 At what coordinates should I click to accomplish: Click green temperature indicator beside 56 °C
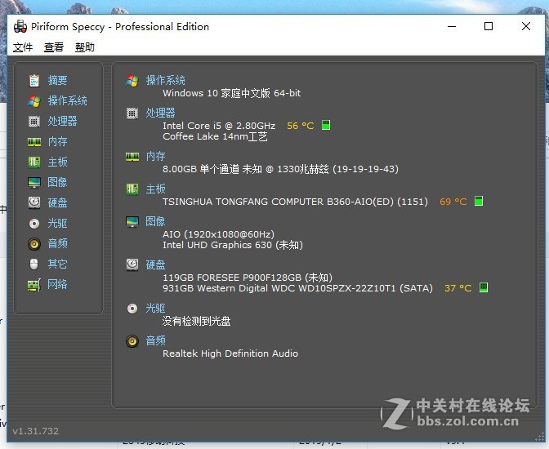[x=326, y=125]
